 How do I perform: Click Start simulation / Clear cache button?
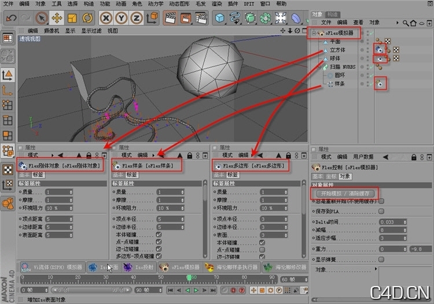[x=345, y=194]
